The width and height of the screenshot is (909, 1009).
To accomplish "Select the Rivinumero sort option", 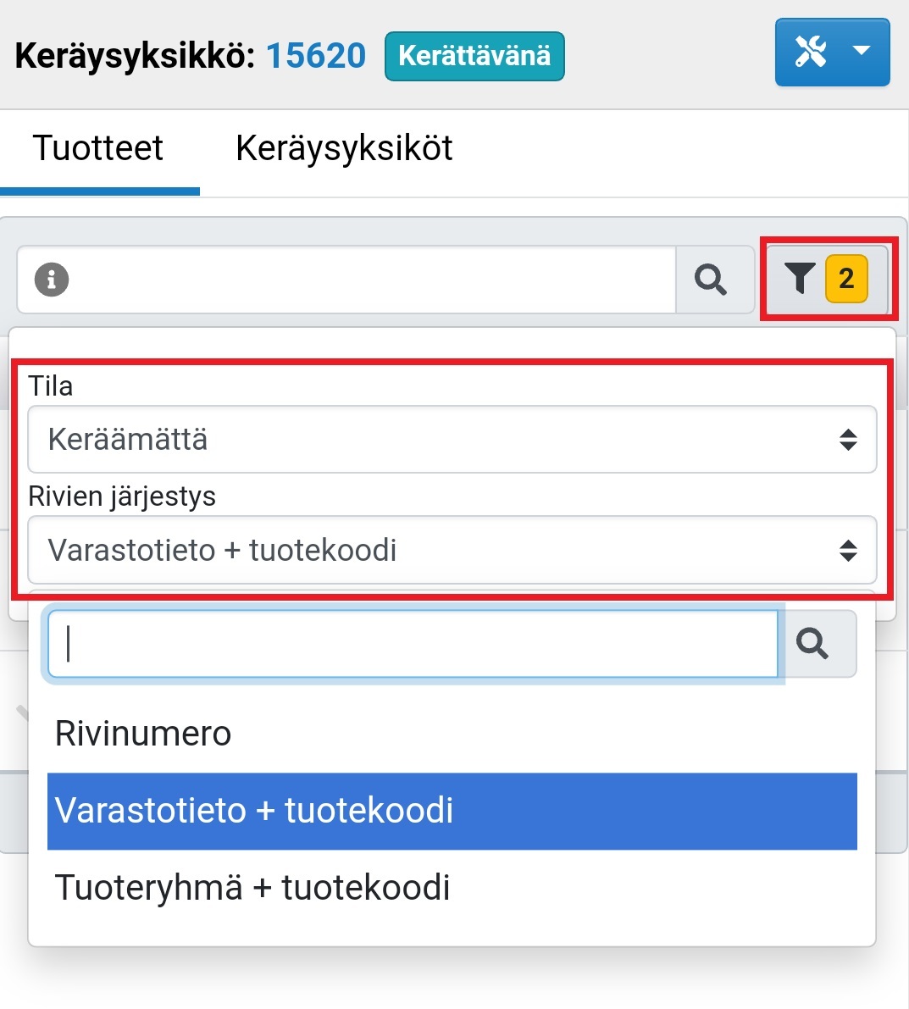I will coord(143,734).
